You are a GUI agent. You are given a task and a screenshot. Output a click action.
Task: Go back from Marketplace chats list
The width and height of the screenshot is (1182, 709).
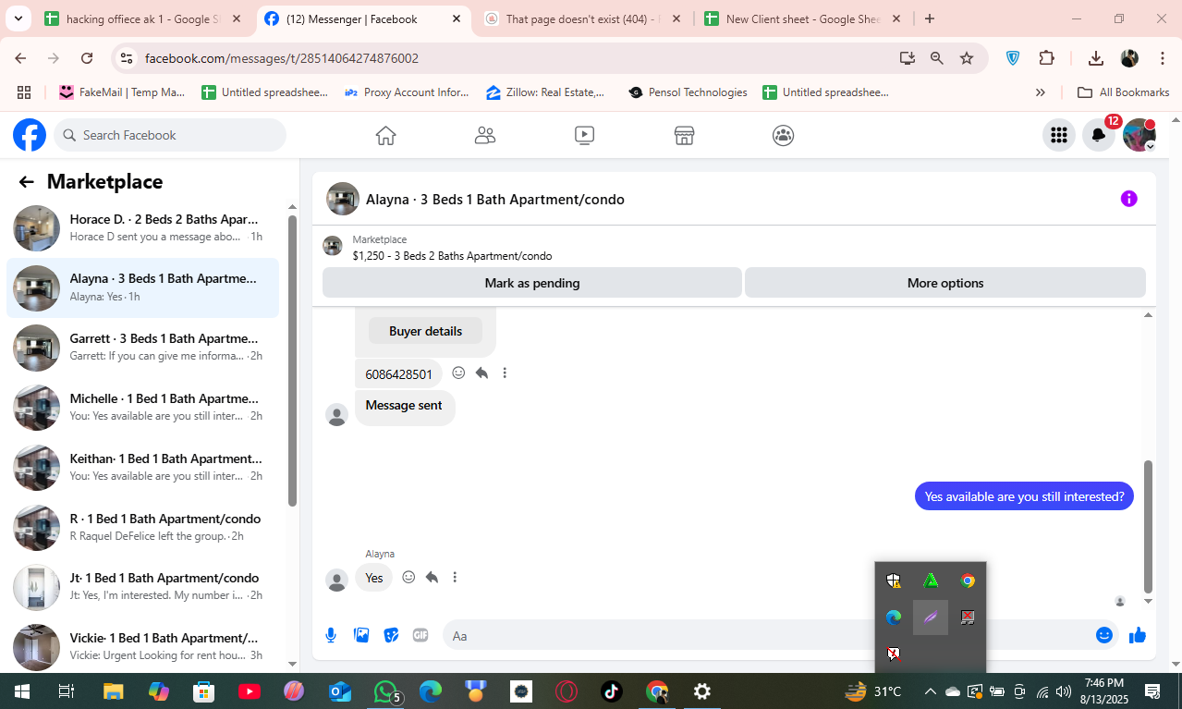click(26, 182)
